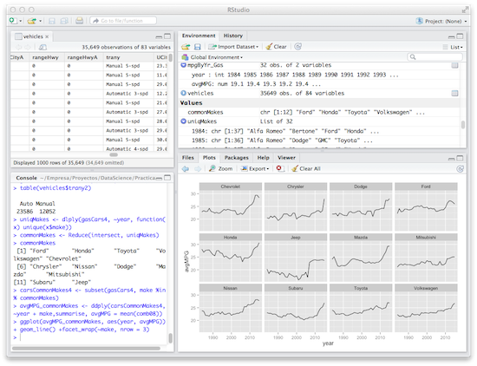Click the Print icon in main toolbar

click(80, 21)
